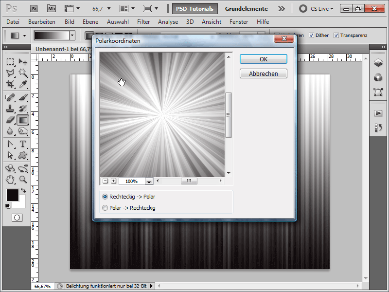
Task: Select the Custom Shape tool
Action: pos(23,155)
